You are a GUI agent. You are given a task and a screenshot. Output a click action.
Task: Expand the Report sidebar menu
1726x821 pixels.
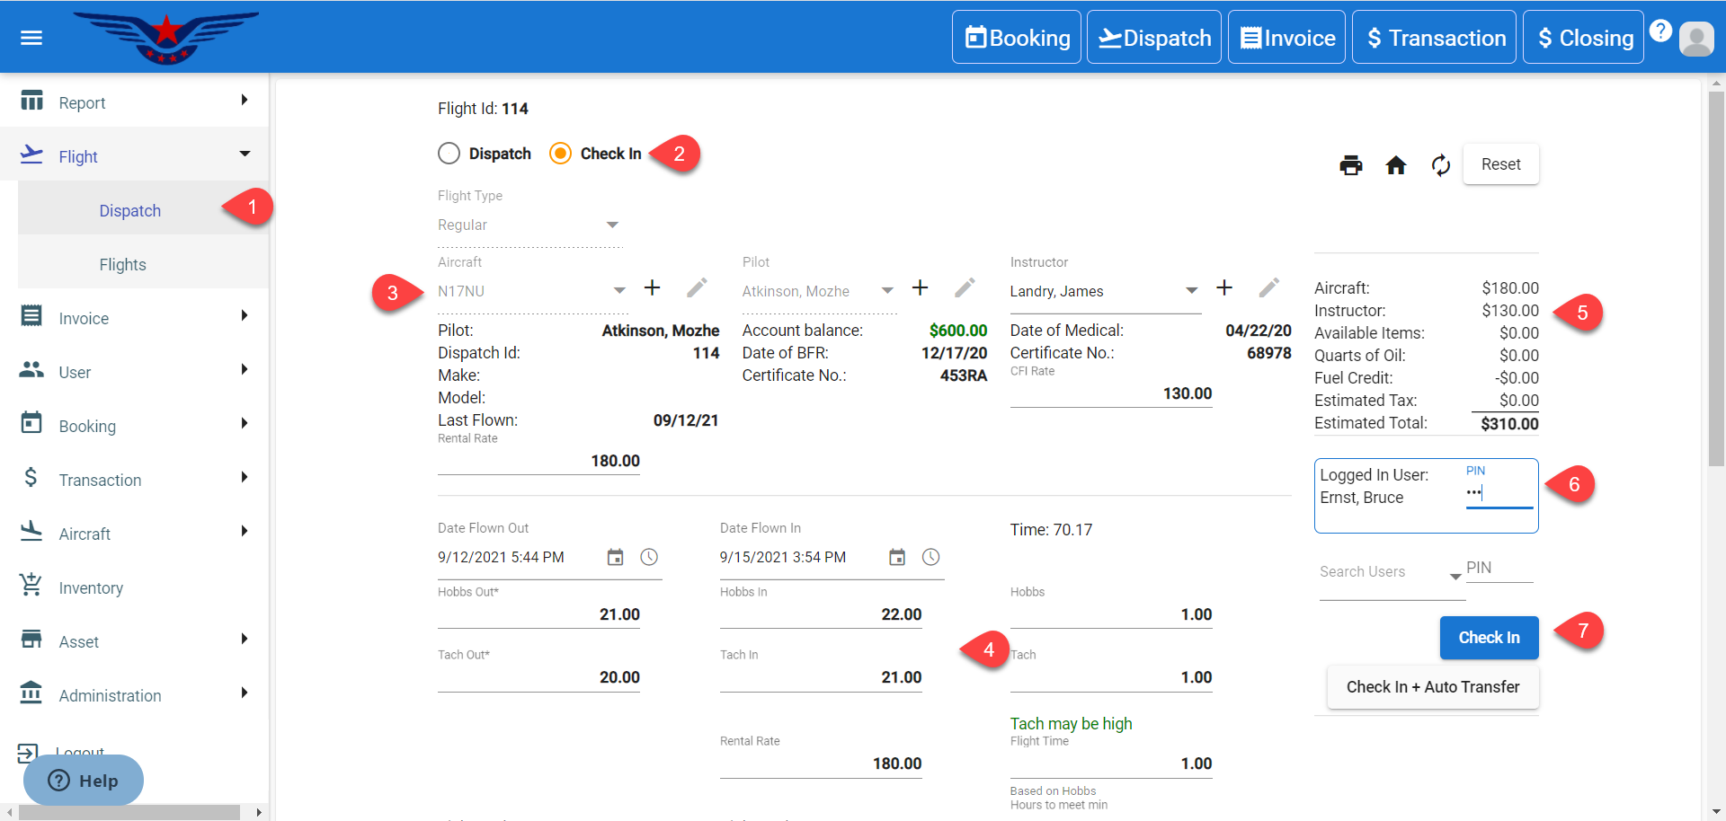pyautogui.click(x=135, y=102)
